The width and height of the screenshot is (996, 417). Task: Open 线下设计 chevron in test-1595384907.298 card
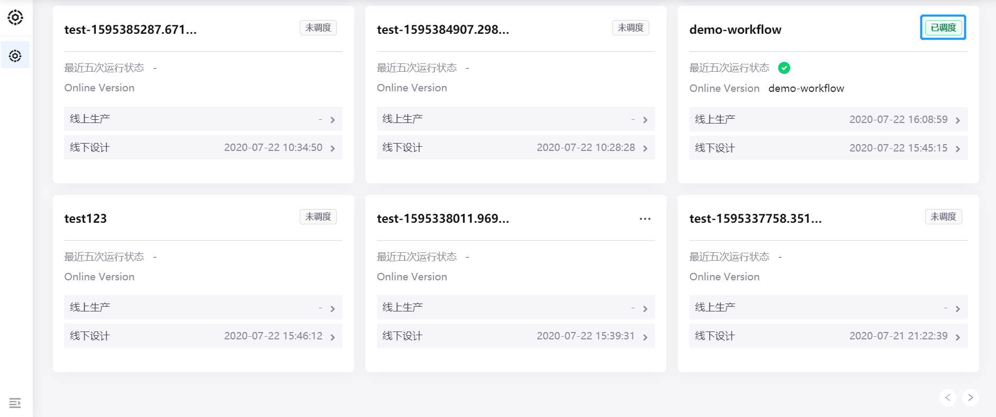coord(645,148)
